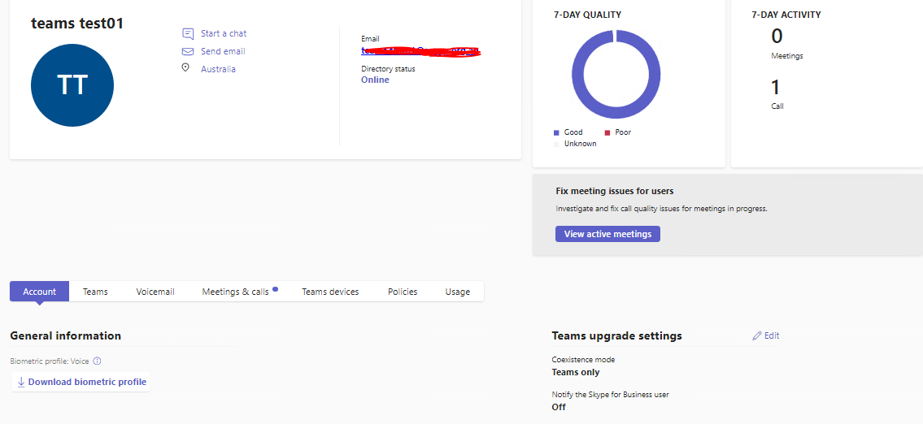Click the Send email envelope icon
The image size is (923, 424).
click(188, 51)
